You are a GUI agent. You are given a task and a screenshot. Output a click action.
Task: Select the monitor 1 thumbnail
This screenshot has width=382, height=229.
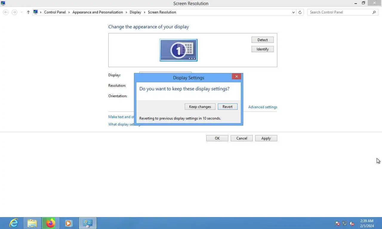[x=178, y=50]
